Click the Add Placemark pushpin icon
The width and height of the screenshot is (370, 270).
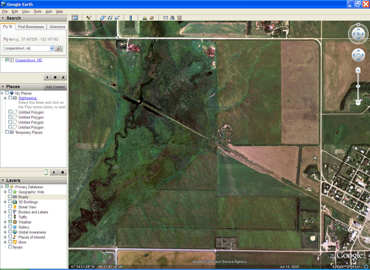click(x=89, y=18)
